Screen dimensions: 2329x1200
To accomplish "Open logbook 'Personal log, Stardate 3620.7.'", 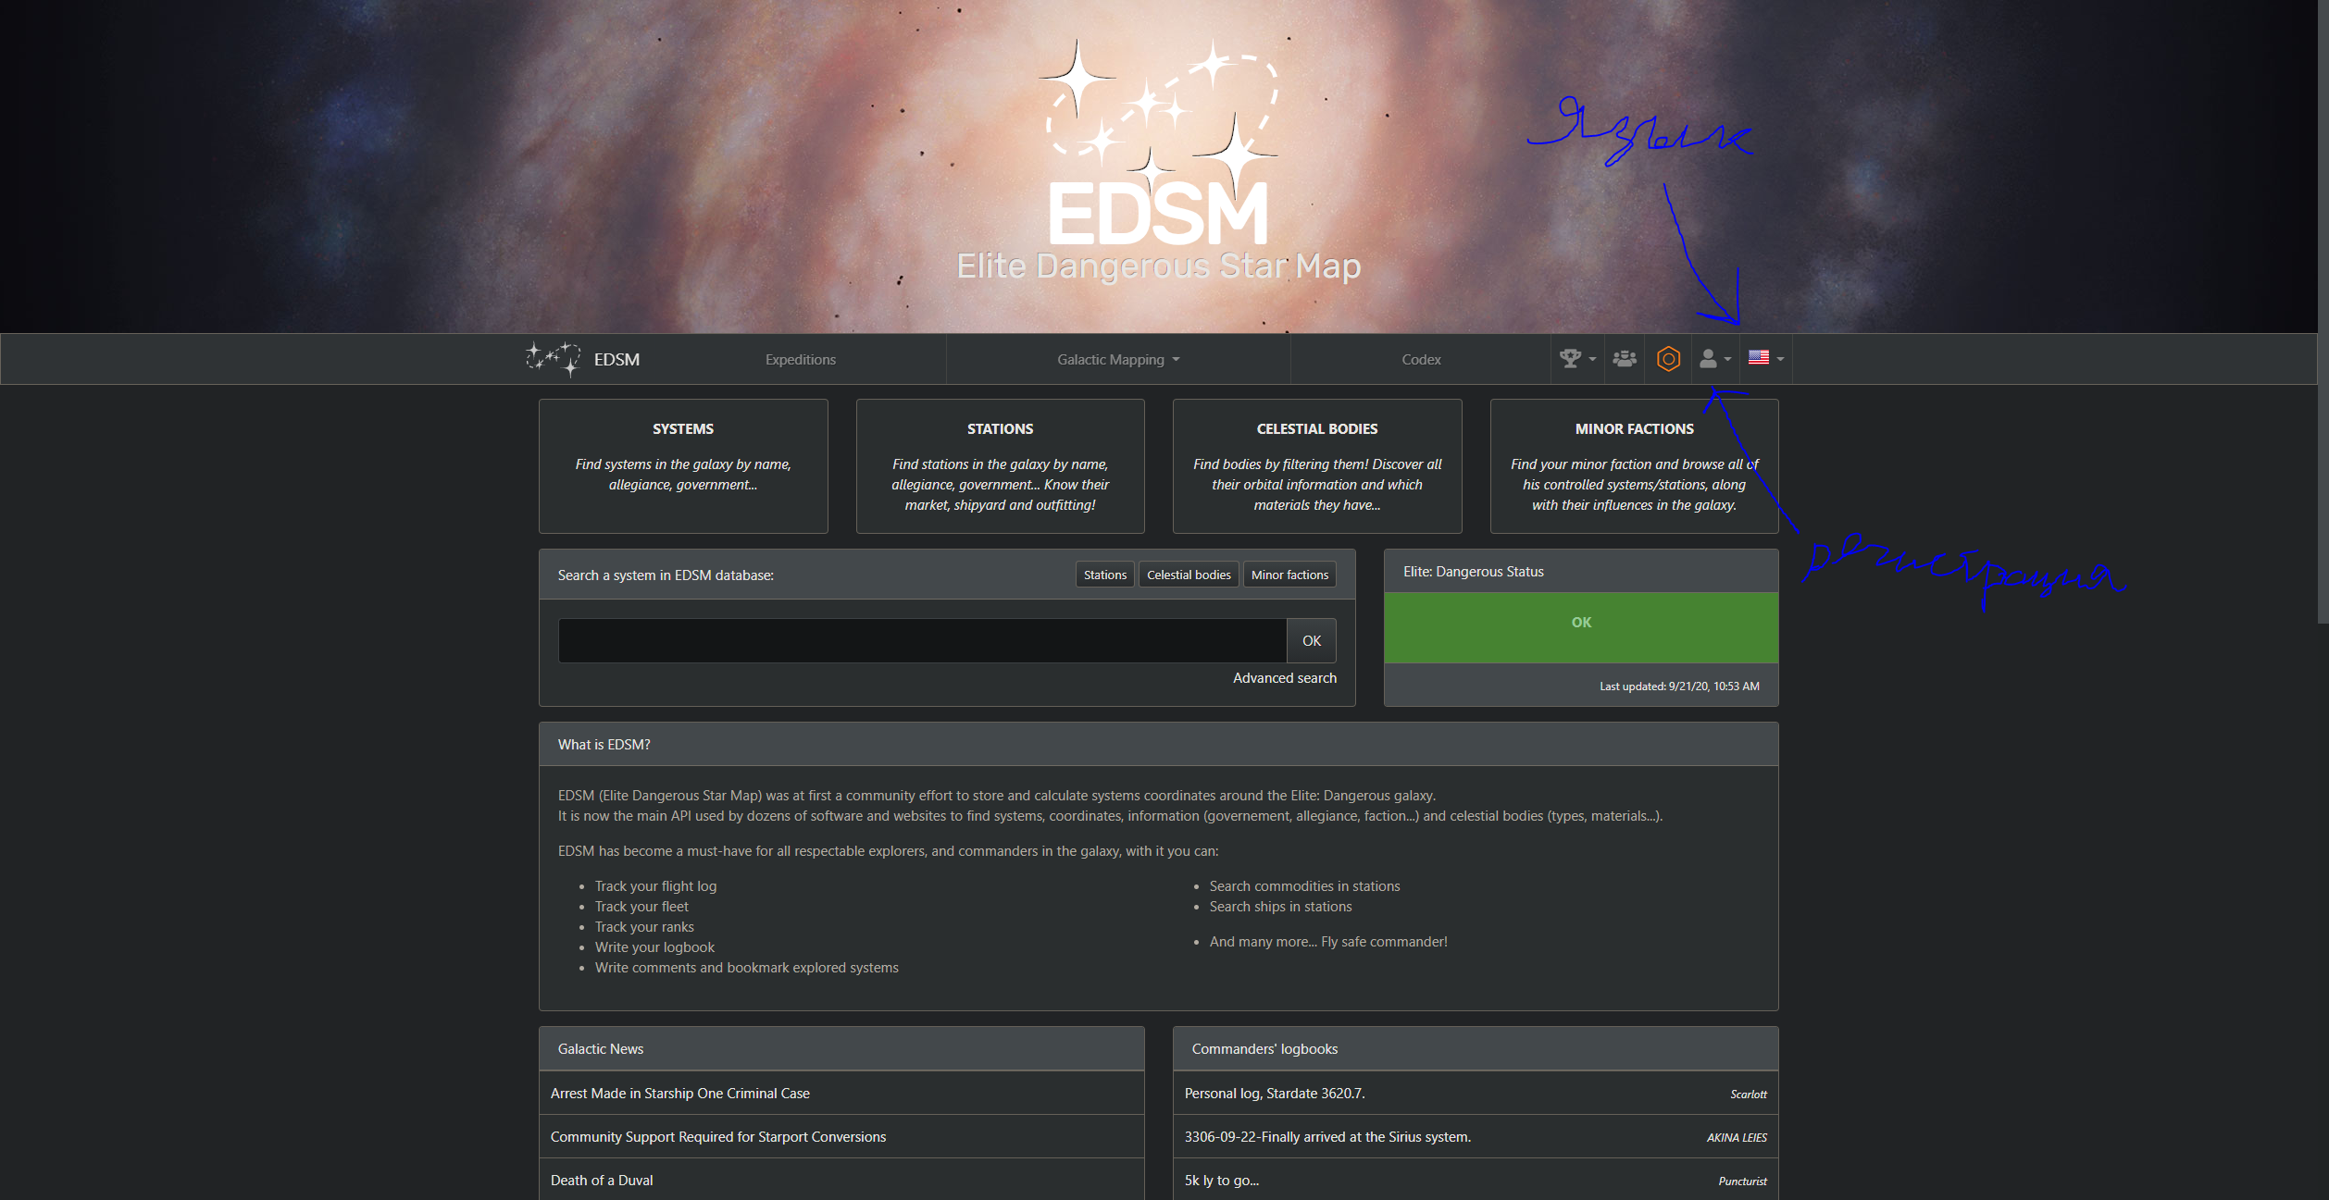I will pos(1275,1094).
